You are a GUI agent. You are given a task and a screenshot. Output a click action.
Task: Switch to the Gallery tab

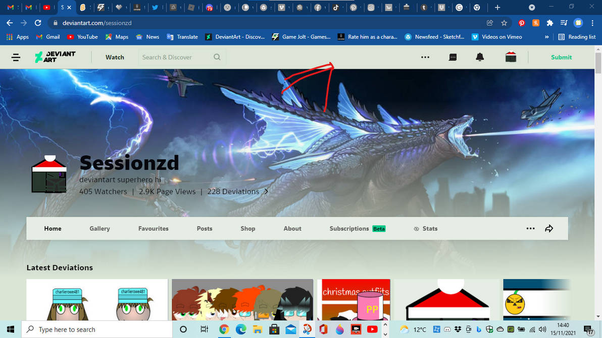point(100,229)
